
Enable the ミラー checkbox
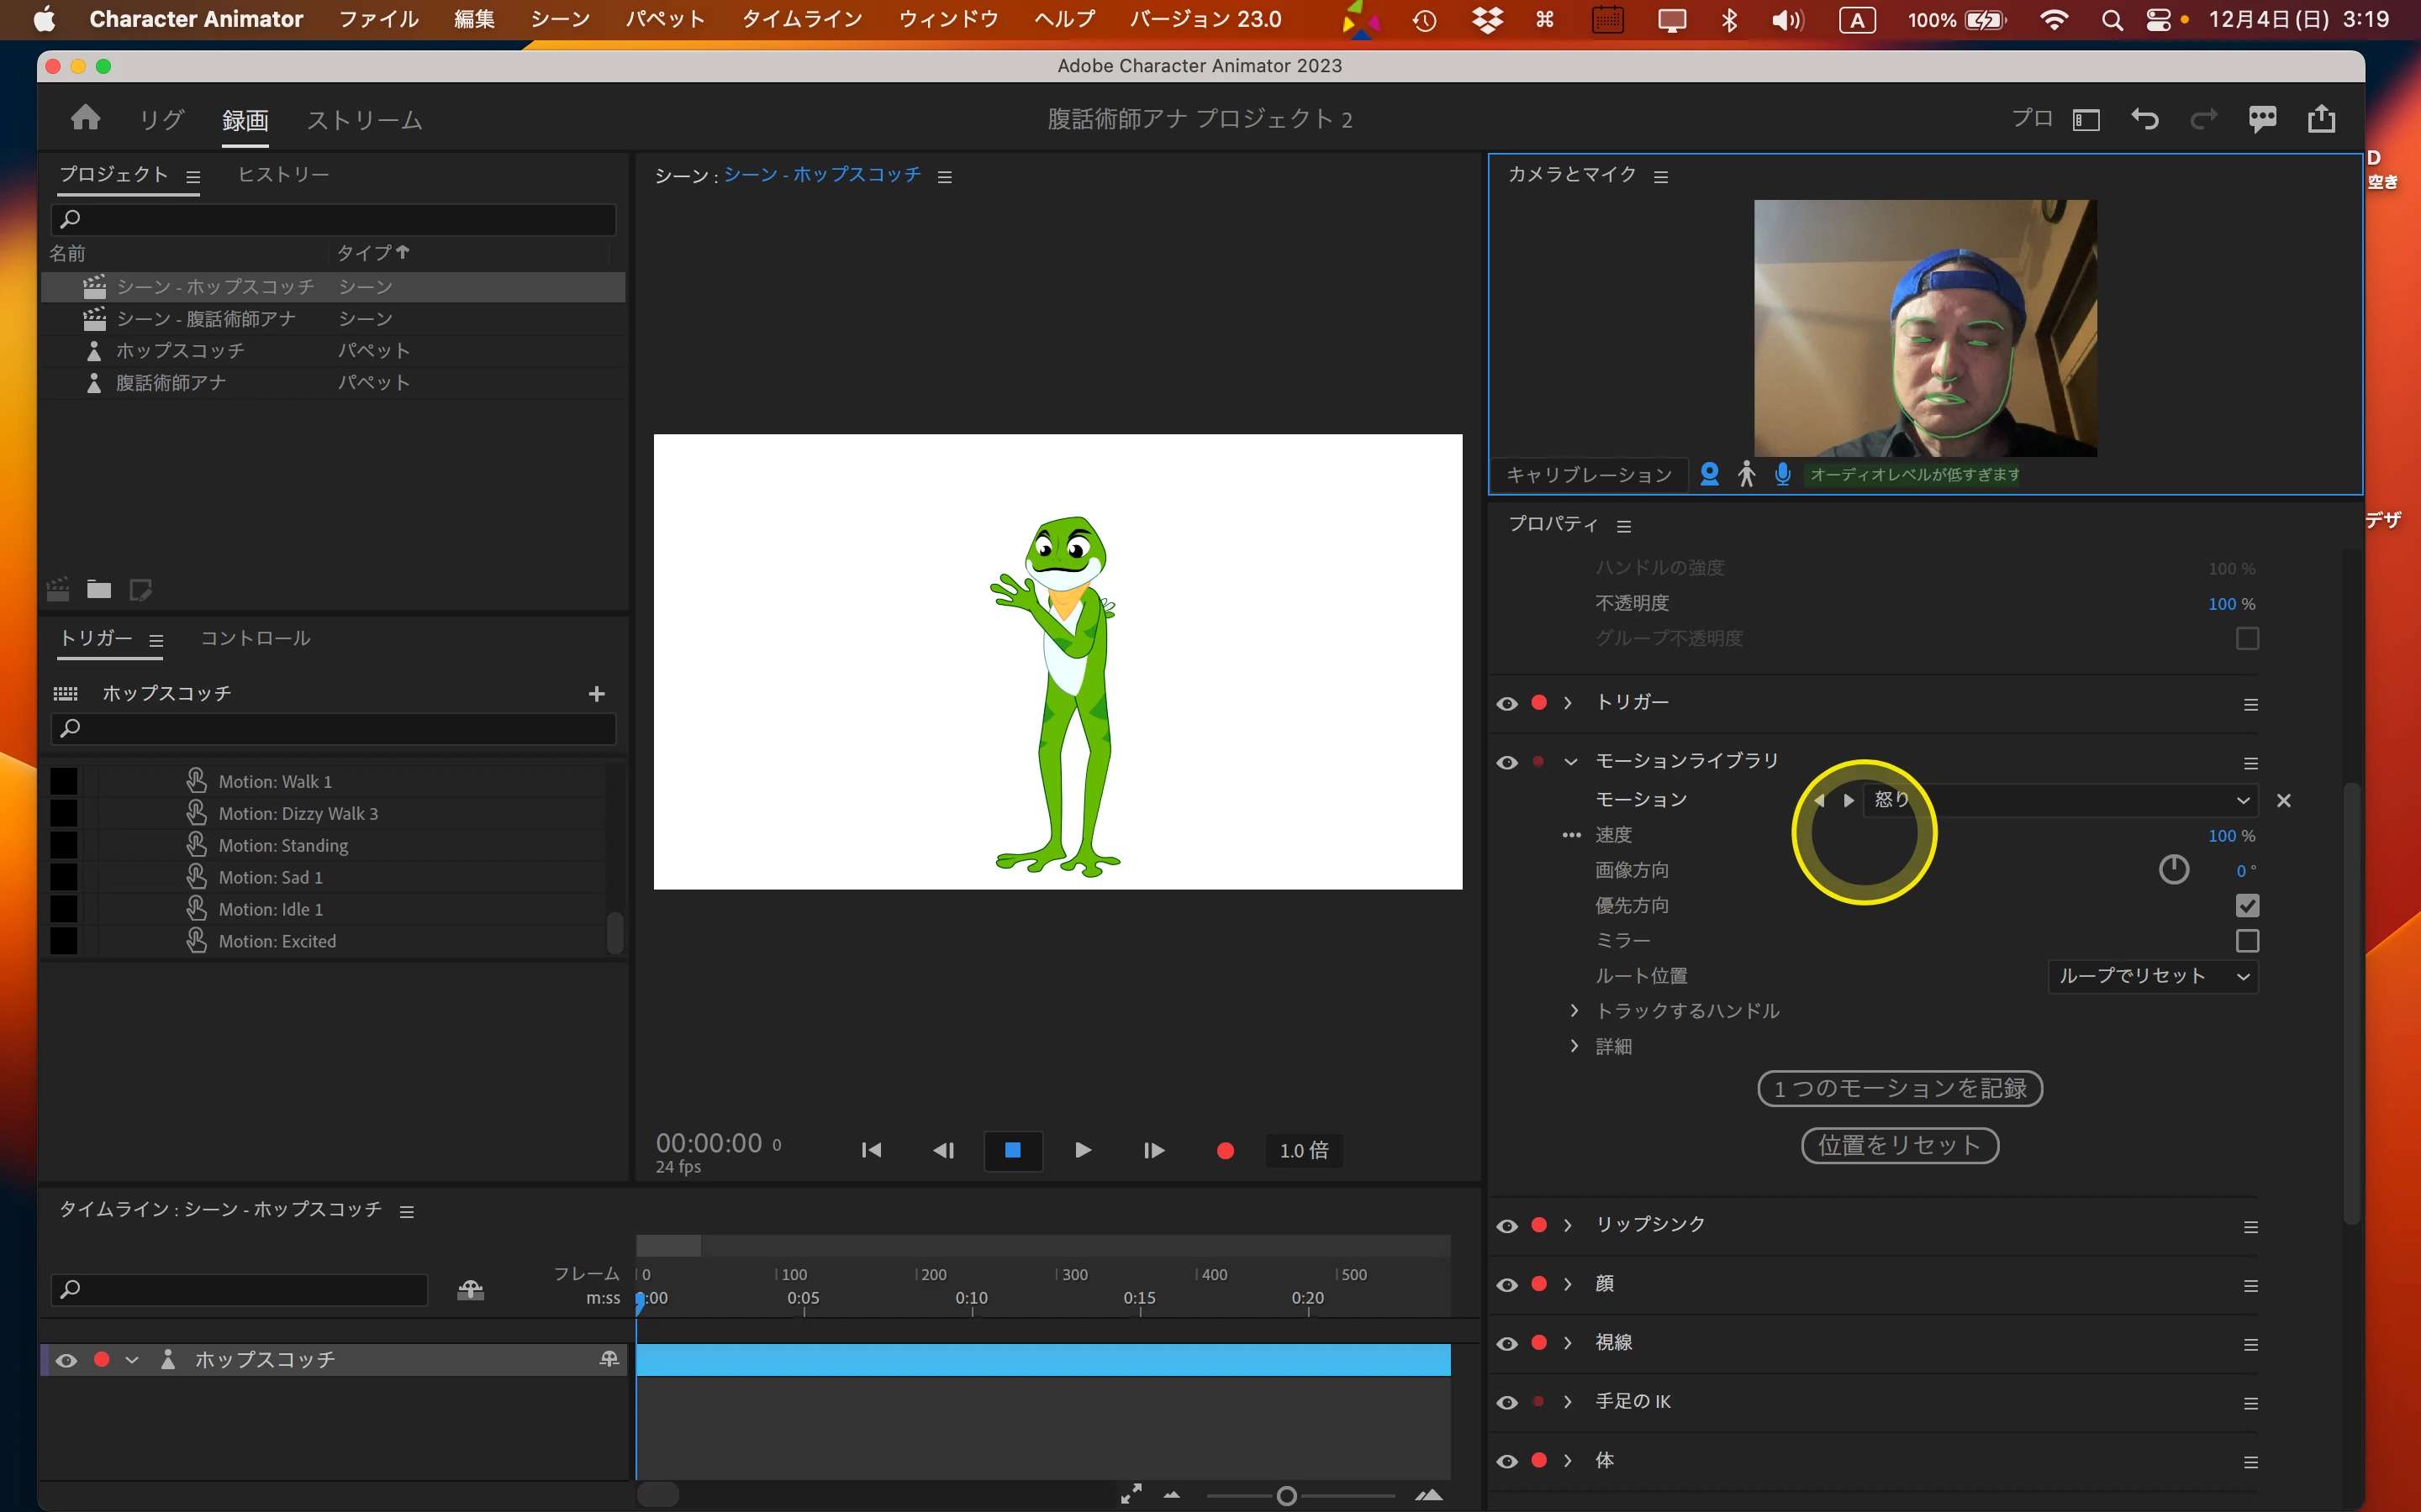click(x=2247, y=941)
